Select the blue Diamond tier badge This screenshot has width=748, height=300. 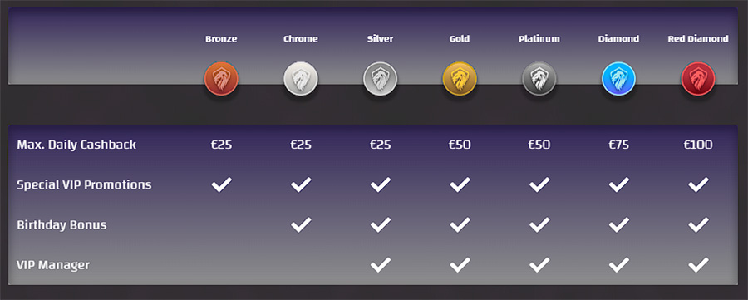(618, 79)
